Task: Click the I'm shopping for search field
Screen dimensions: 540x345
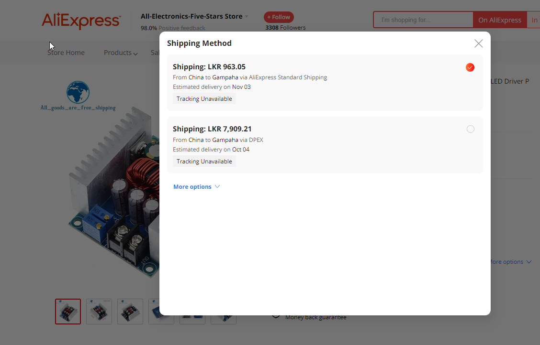Action: [x=423, y=20]
